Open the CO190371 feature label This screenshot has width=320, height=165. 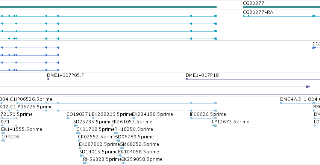click(79, 114)
